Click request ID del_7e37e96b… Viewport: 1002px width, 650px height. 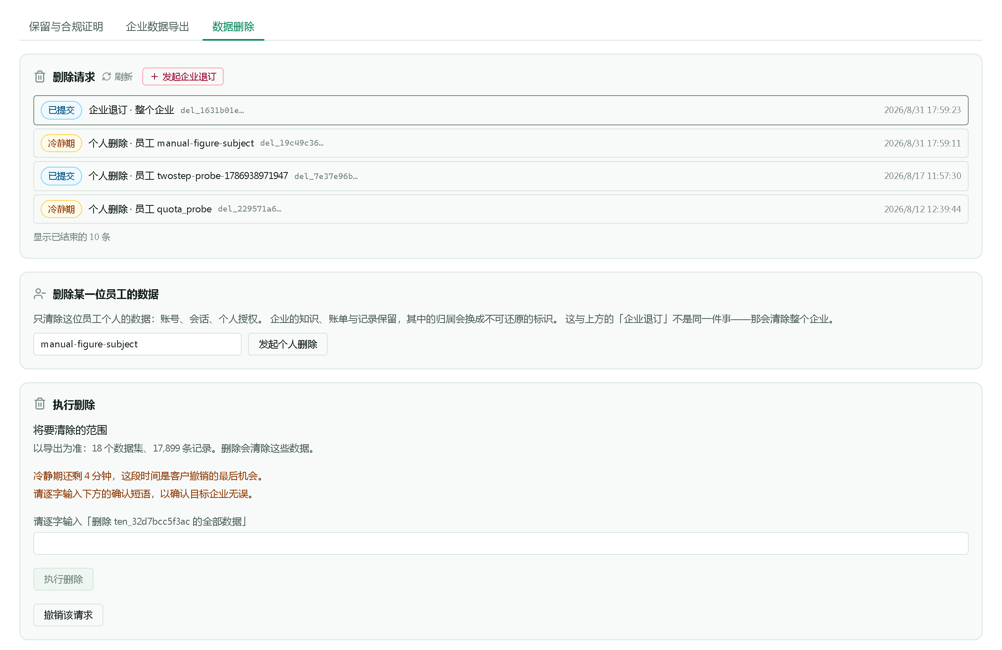326,176
